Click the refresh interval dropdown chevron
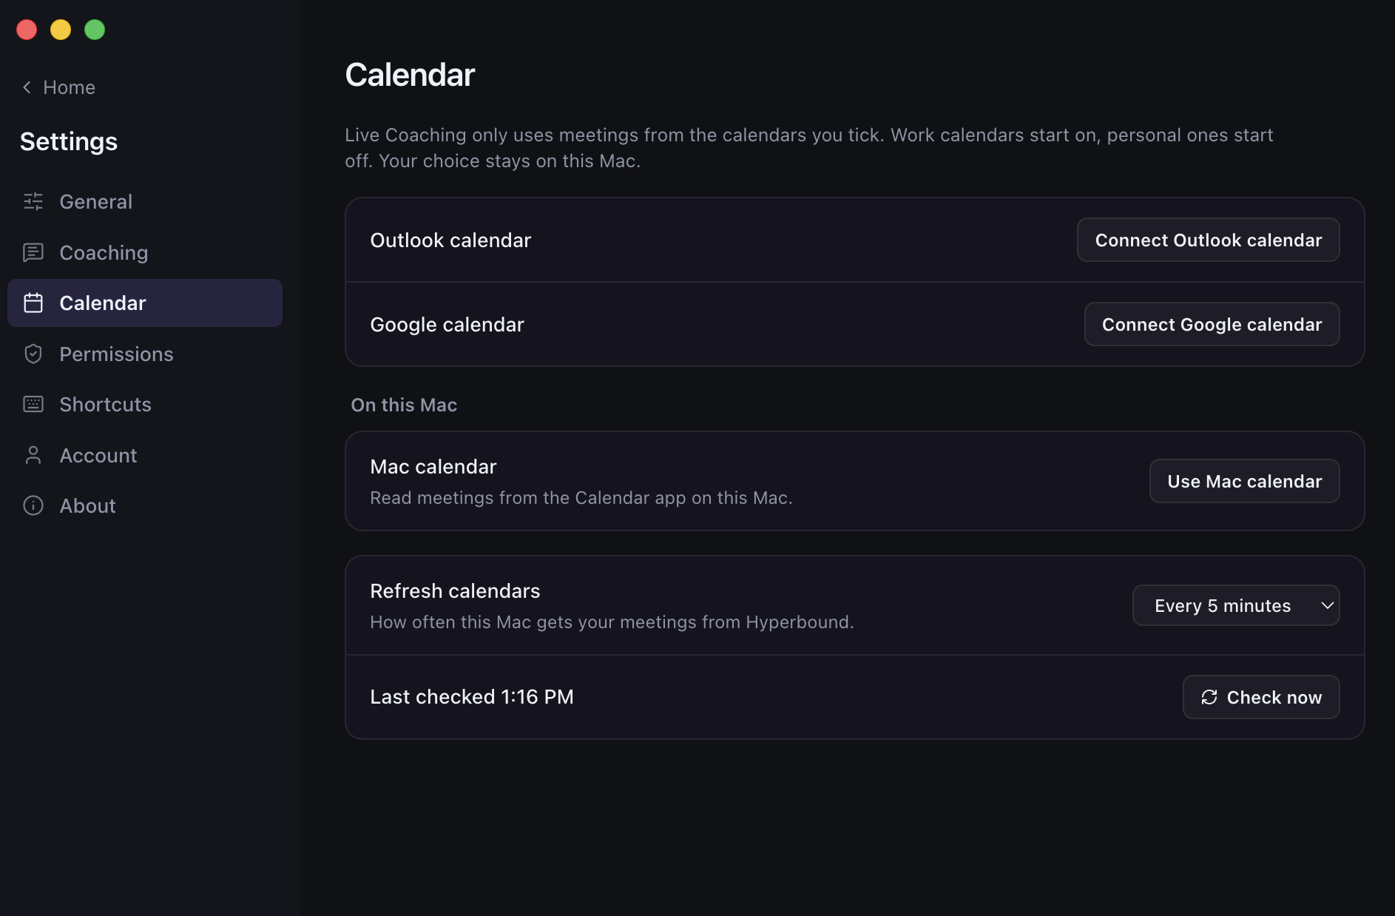This screenshot has width=1395, height=916. coord(1328,605)
